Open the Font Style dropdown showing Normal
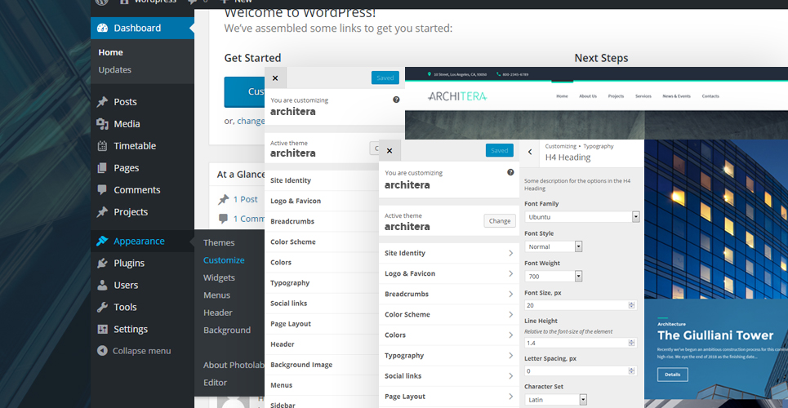 554,246
